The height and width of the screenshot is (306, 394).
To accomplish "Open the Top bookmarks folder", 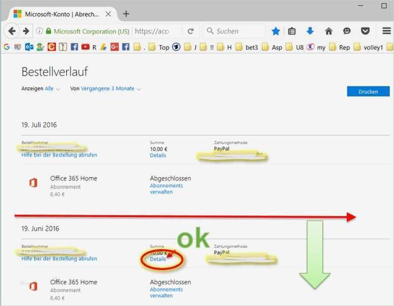I will (x=159, y=47).
